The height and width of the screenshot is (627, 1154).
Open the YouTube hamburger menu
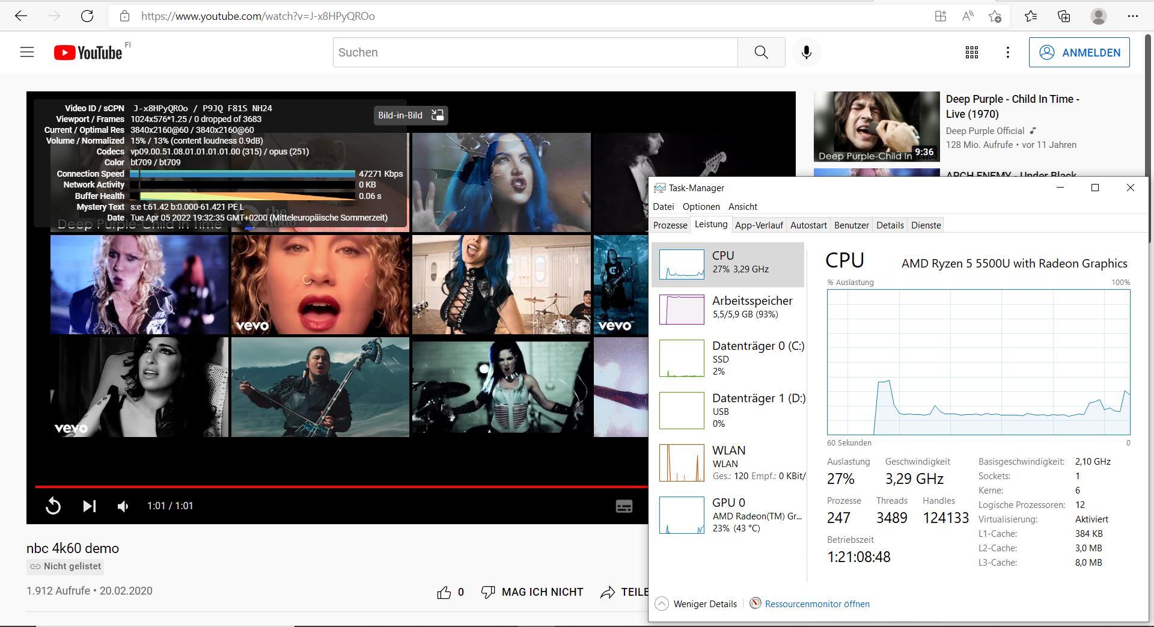[x=27, y=52]
